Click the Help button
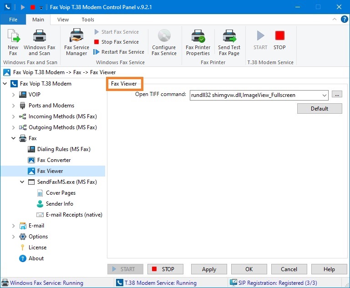This screenshot has width=350, height=288. coord(329,269)
